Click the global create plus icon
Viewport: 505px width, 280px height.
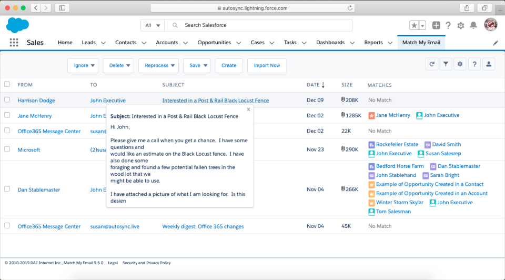436,25
